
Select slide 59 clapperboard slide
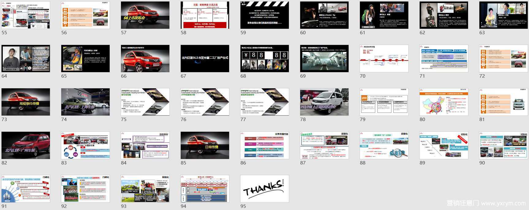265,15
